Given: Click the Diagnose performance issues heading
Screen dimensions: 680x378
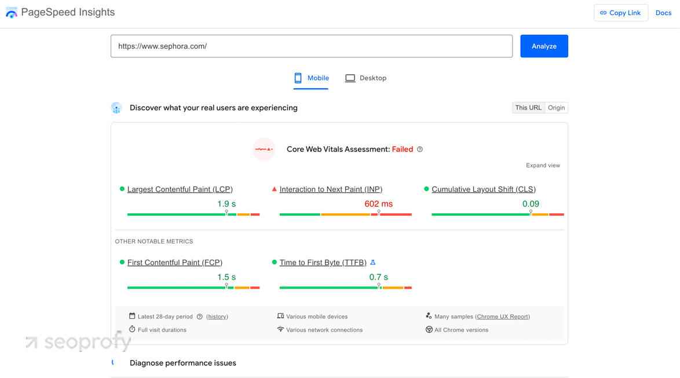Looking at the screenshot, I should (x=183, y=363).
